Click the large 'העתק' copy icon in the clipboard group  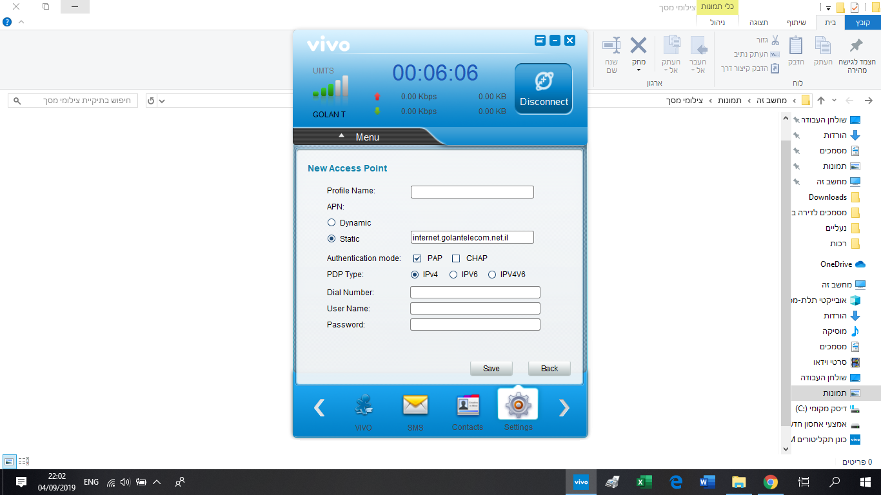click(823, 46)
